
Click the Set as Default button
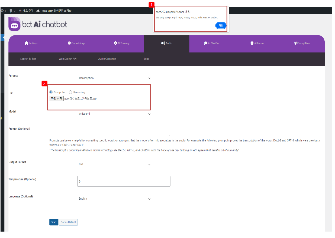tap(68, 222)
